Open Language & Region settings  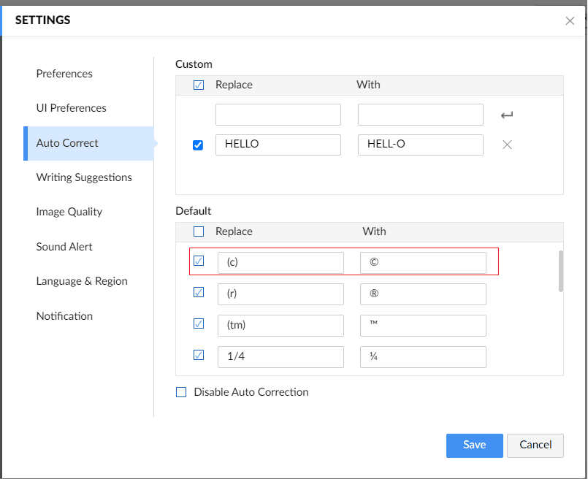click(x=82, y=281)
